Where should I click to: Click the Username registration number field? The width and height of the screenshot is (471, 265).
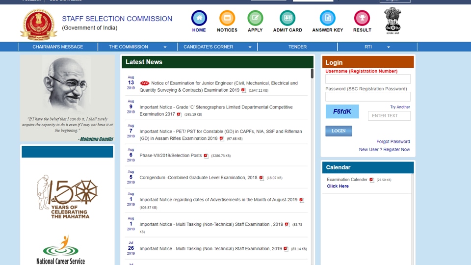pos(368,79)
